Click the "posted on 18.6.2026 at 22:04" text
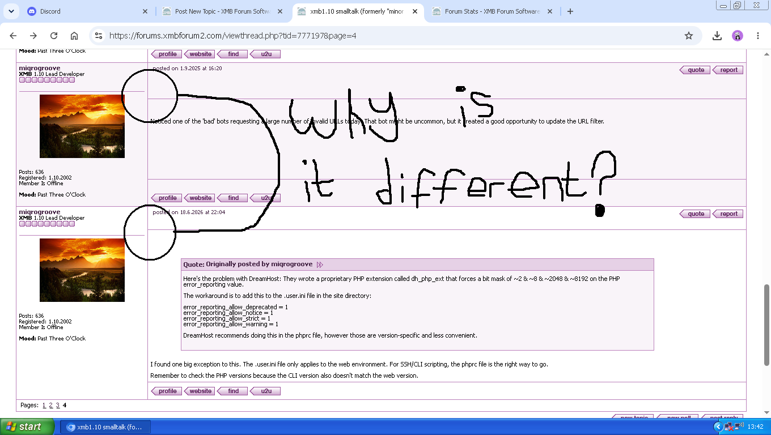The width and height of the screenshot is (771, 435). click(189, 212)
